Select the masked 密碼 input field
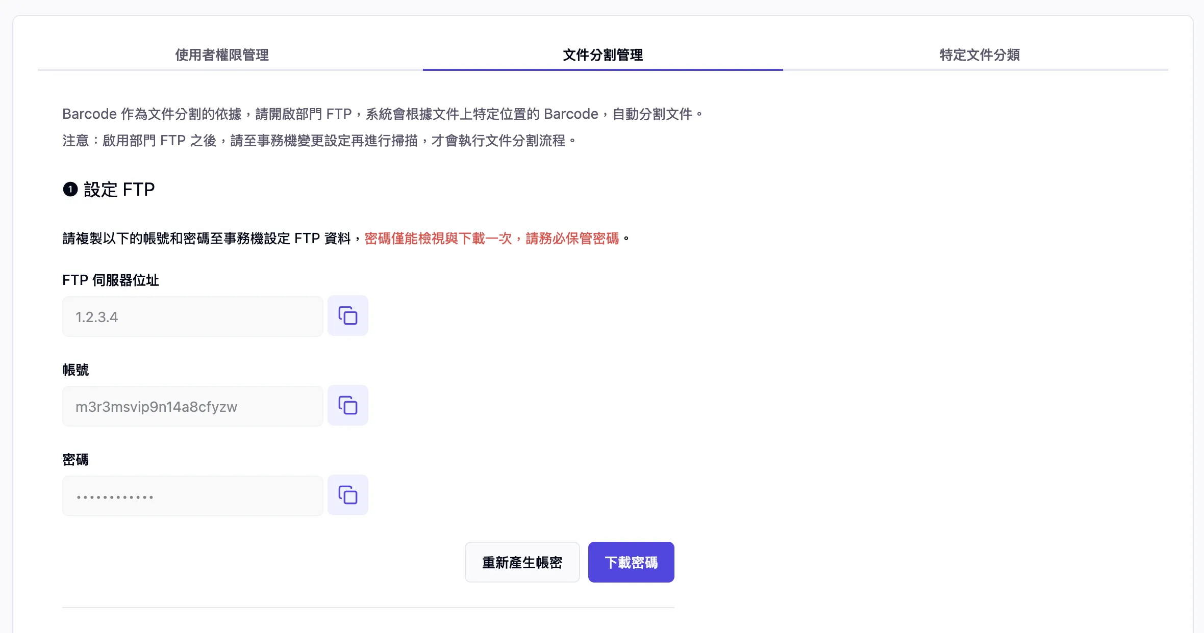Screen dimensions: 1204x633 tap(192, 495)
